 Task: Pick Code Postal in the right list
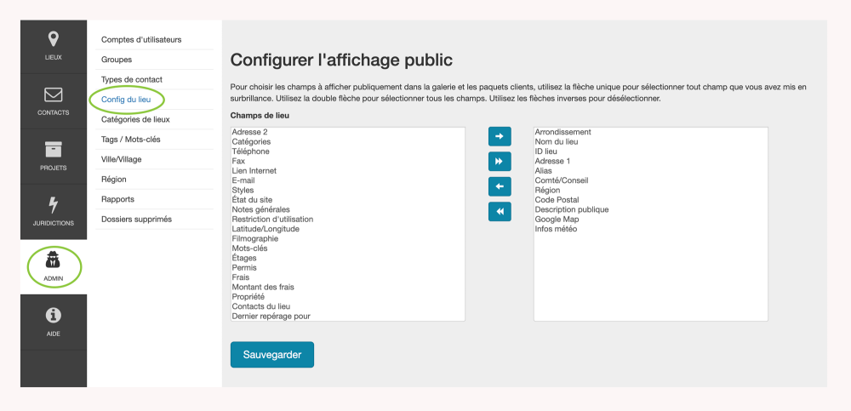coord(556,200)
